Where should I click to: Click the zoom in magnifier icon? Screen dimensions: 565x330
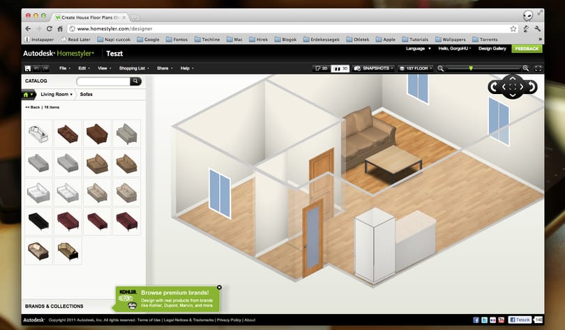(x=526, y=68)
